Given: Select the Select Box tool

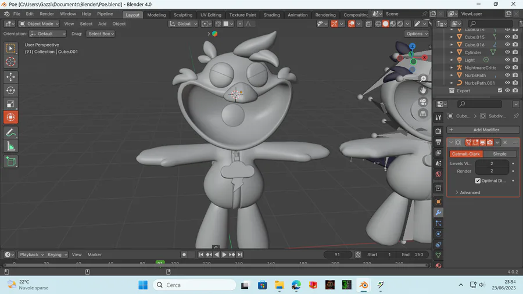Looking at the screenshot, I should (x=10, y=48).
